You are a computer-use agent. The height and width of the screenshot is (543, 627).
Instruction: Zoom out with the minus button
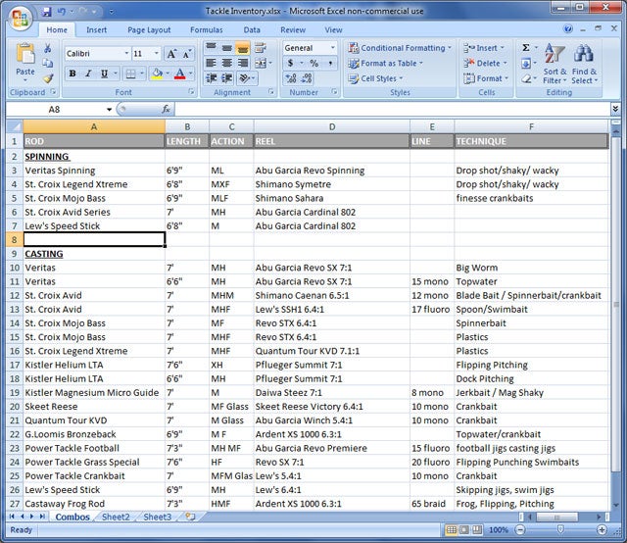pyautogui.click(x=520, y=530)
